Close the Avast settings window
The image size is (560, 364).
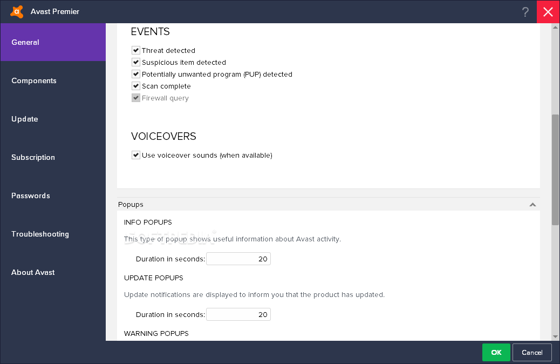click(x=548, y=12)
